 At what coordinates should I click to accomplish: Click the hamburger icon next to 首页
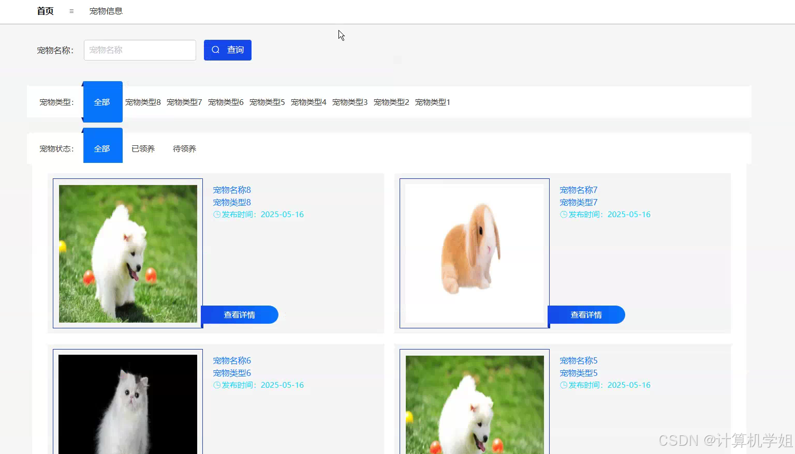(x=71, y=11)
